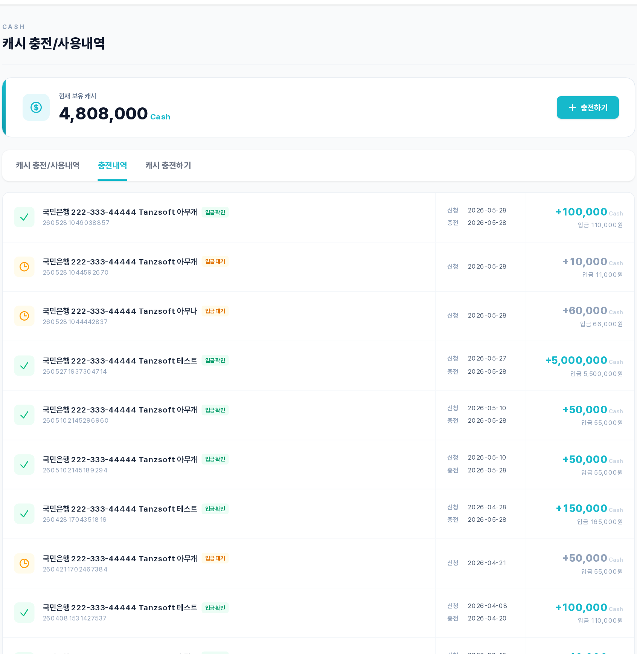This screenshot has width=637, height=654.
Task: Click the 2026-05-27 request date
Action: 487,358
